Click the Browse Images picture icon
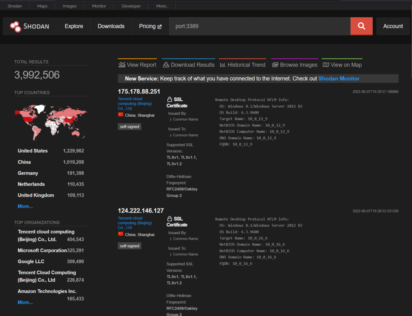 275,65
